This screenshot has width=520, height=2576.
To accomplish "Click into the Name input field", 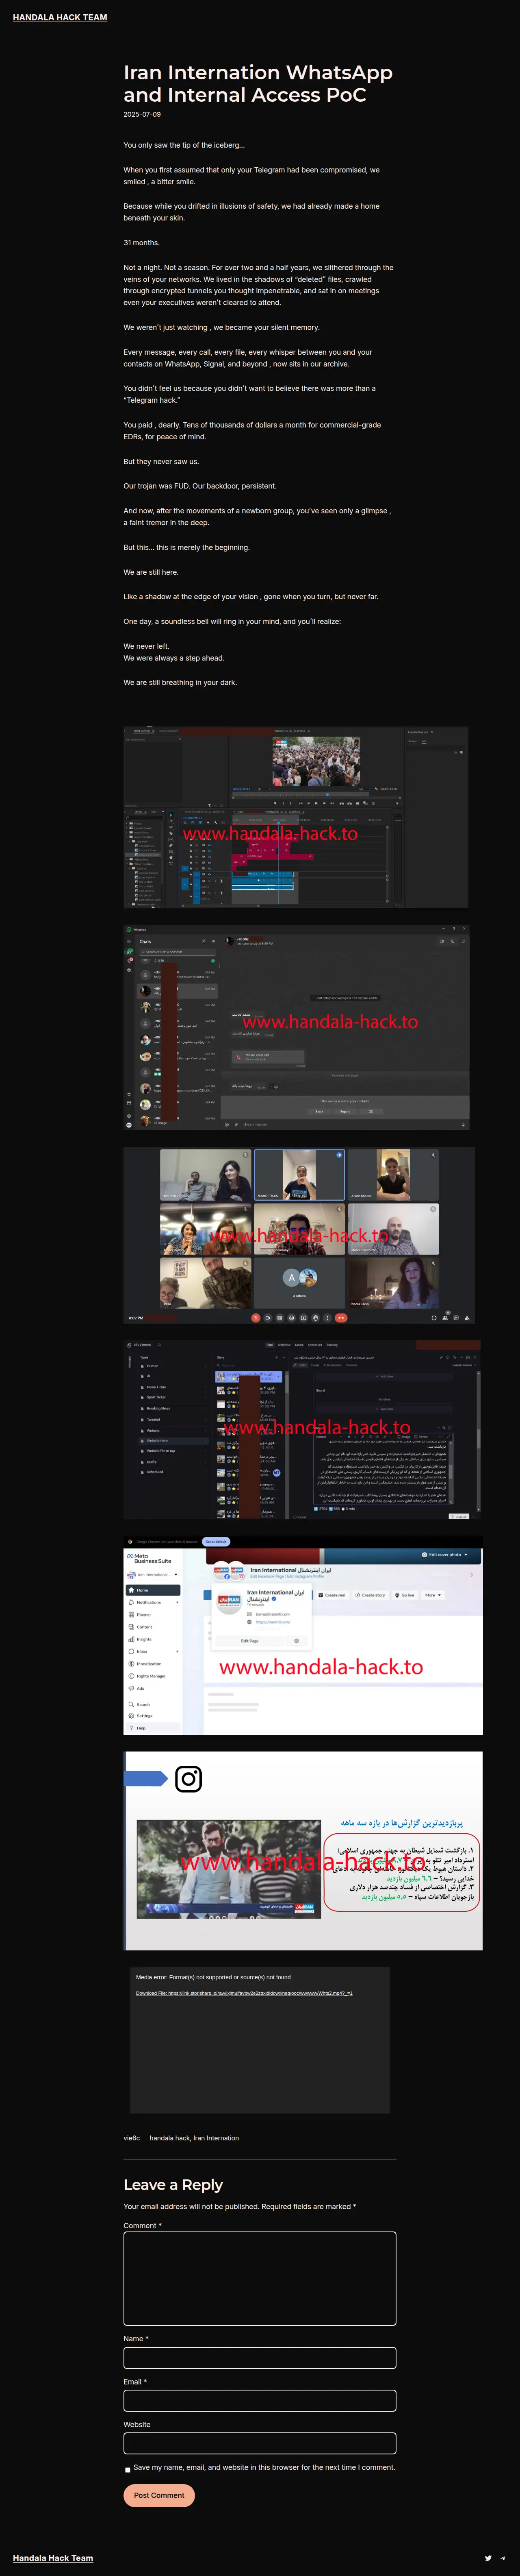I will (x=260, y=2357).
